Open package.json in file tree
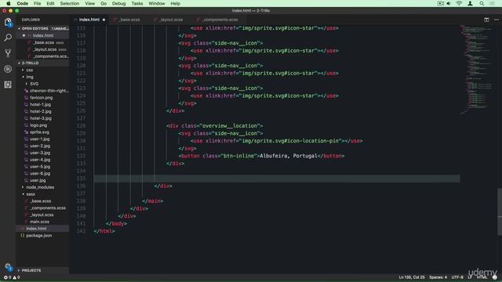This screenshot has height=282, width=502. 38,236
